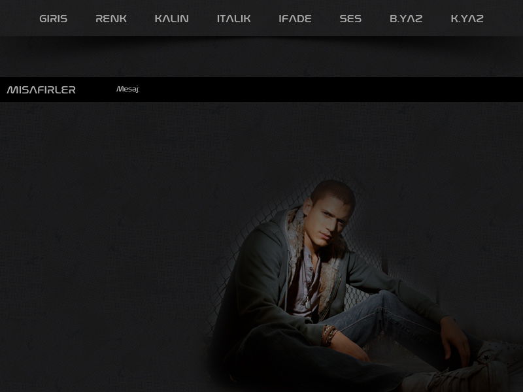523x392 pixels.
Task: Toggle ITALIK italic text
Action: (x=233, y=18)
